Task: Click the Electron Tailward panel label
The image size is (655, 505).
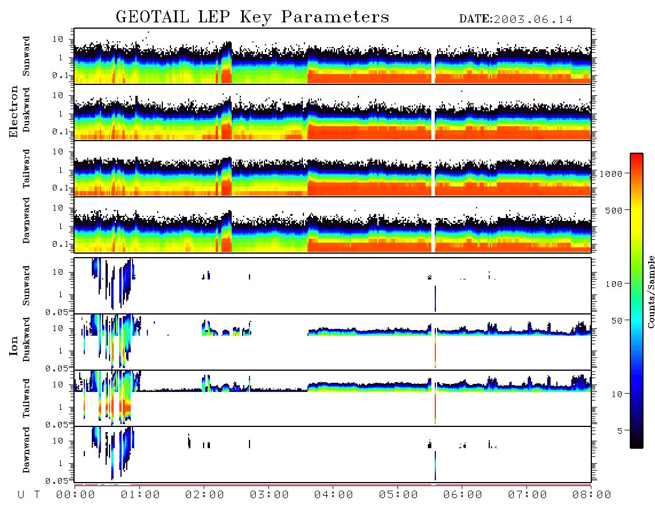Action: 26,169
